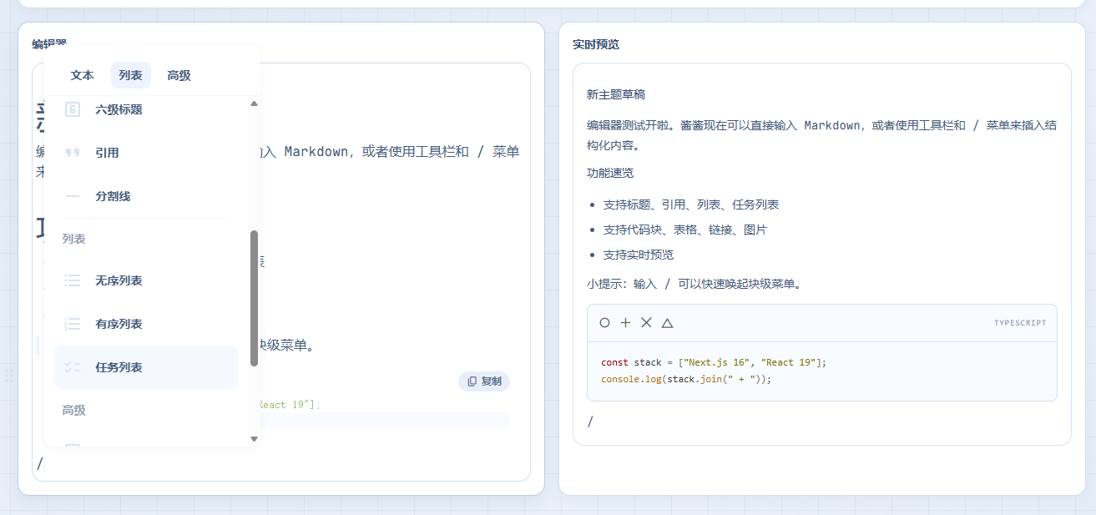Click the plus symbol in code block header

coord(625,323)
